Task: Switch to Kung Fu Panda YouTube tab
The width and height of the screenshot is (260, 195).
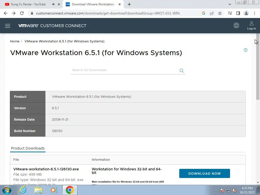Action: click(28, 4)
